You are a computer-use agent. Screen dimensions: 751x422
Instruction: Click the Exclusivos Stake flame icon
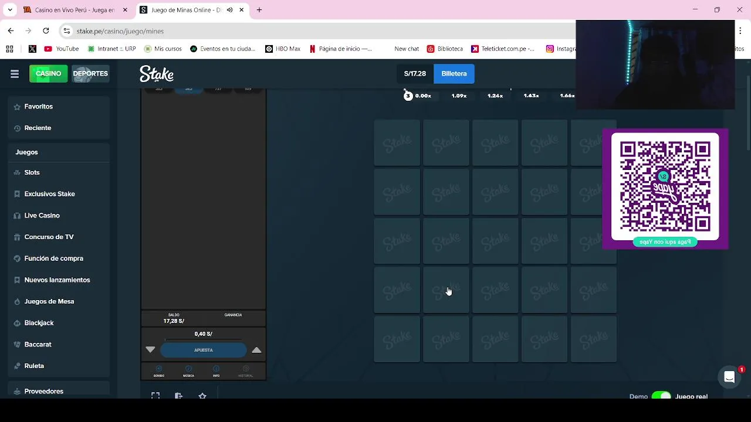17,194
